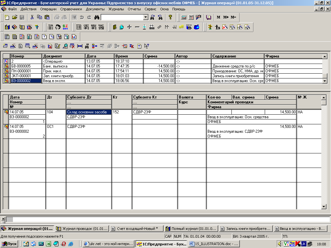This screenshot has width=331, height=248.
Task: Click inside the toolbar search field
Action: pos(122,17)
